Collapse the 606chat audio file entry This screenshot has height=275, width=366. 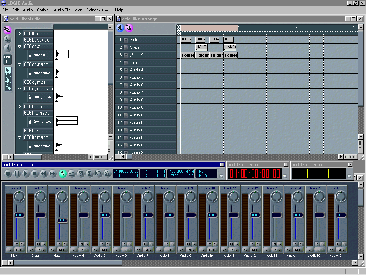click(x=20, y=47)
